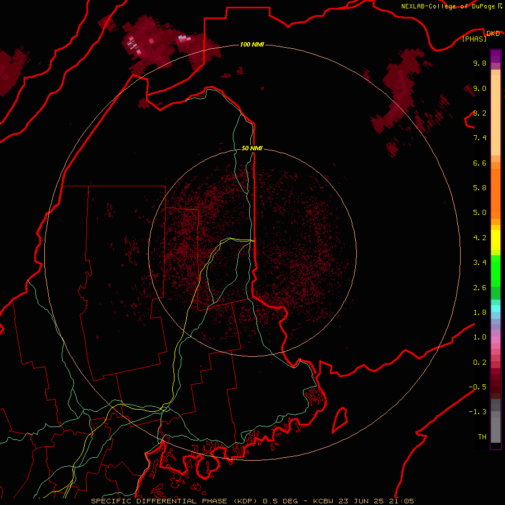Image resolution: width=505 pixels, height=505 pixels.
Task: Click the TH threshold label on the scale
Action: pos(482,437)
